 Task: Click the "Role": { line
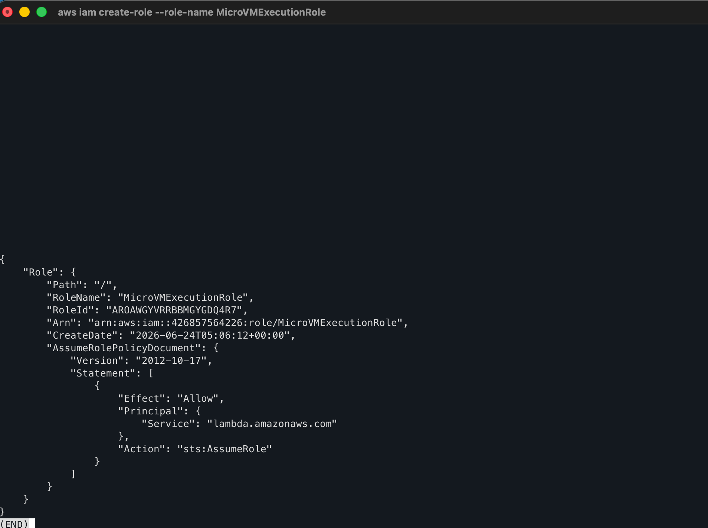coord(50,272)
